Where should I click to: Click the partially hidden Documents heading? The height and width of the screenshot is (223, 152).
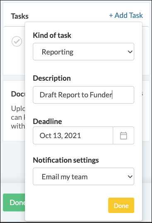(x=18, y=94)
